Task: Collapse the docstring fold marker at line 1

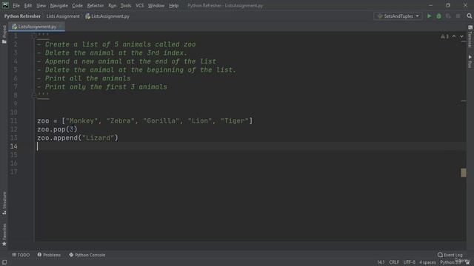Action: pos(34,35)
